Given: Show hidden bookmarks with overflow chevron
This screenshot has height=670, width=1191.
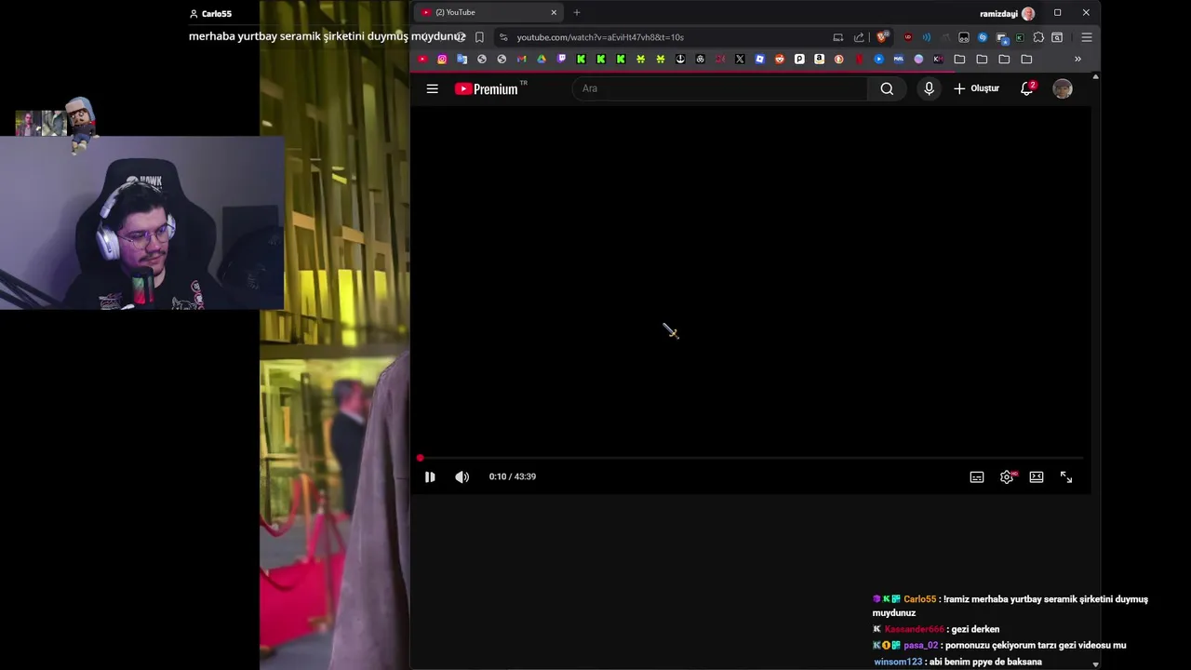Looking at the screenshot, I should tap(1077, 59).
